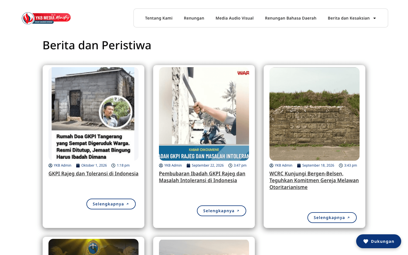This screenshot has width=408, height=255.
Task: Expand the Berita dan Kesaksian dropdown arrow
Action: click(375, 18)
